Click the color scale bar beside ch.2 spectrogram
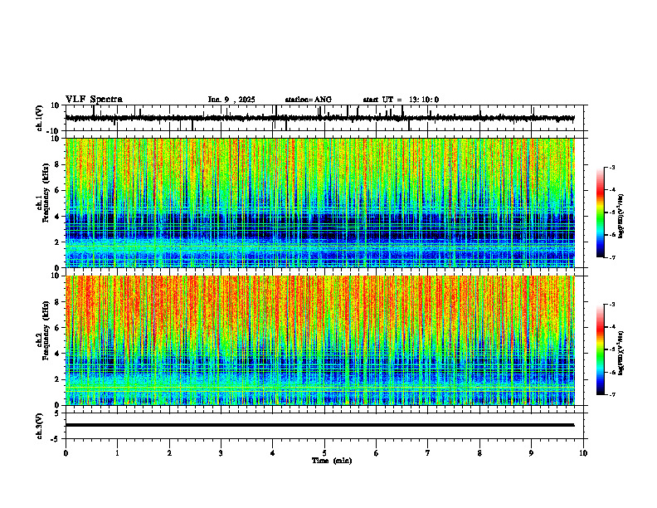The width and height of the screenshot is (657, 508). (601, 349)
